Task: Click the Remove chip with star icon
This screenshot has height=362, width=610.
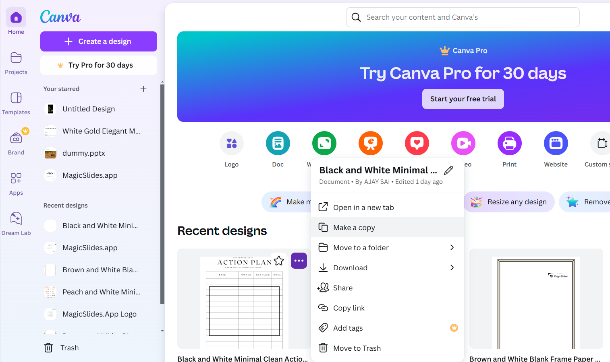Action: pyautogui.click(x=585, y=202)
